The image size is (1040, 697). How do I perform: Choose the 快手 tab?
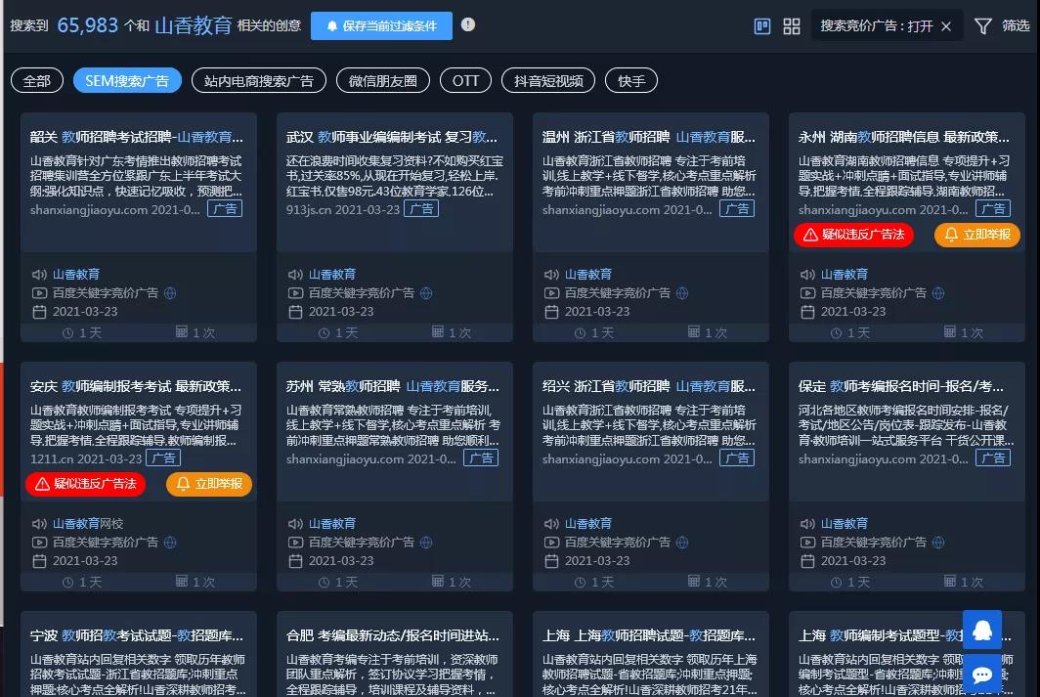pyautogui.click(x=631, y=80)
